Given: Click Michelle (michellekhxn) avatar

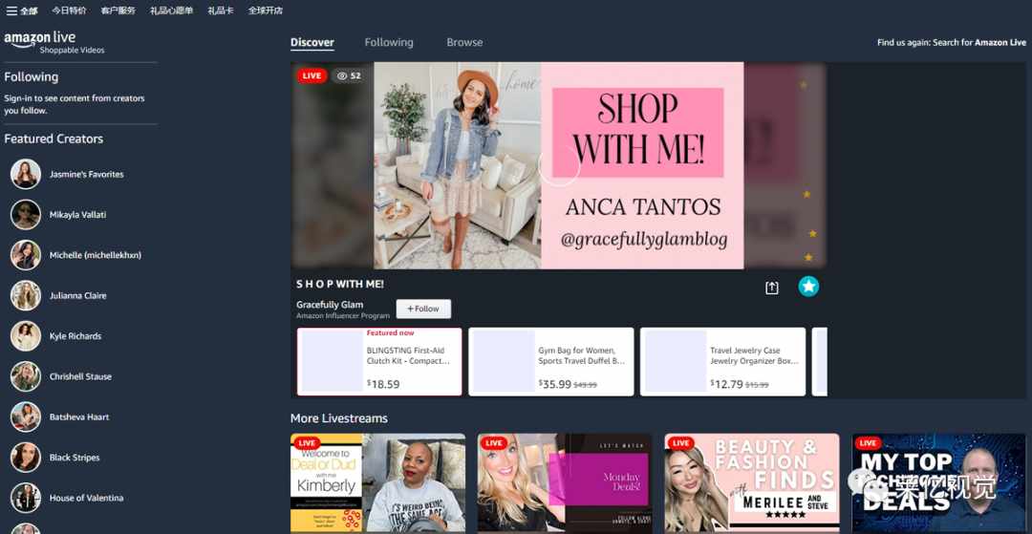Looking at the screenshot, I should coord(26,255).
